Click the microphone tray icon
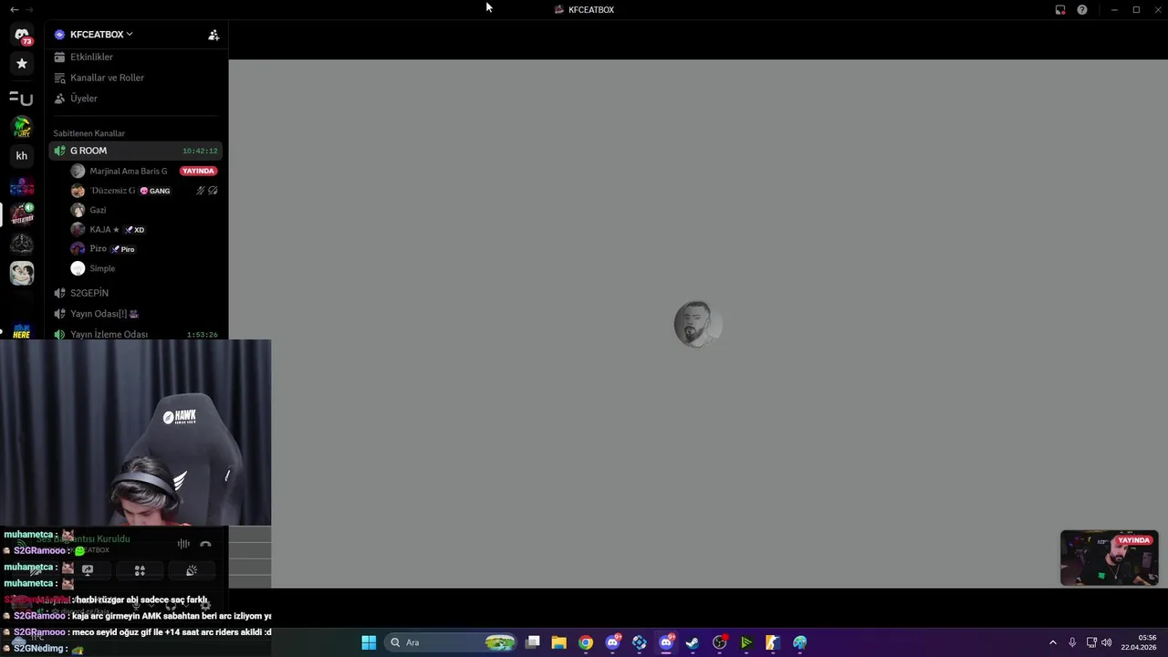Screen dimensions: 1168x657 coord(1072,642)
